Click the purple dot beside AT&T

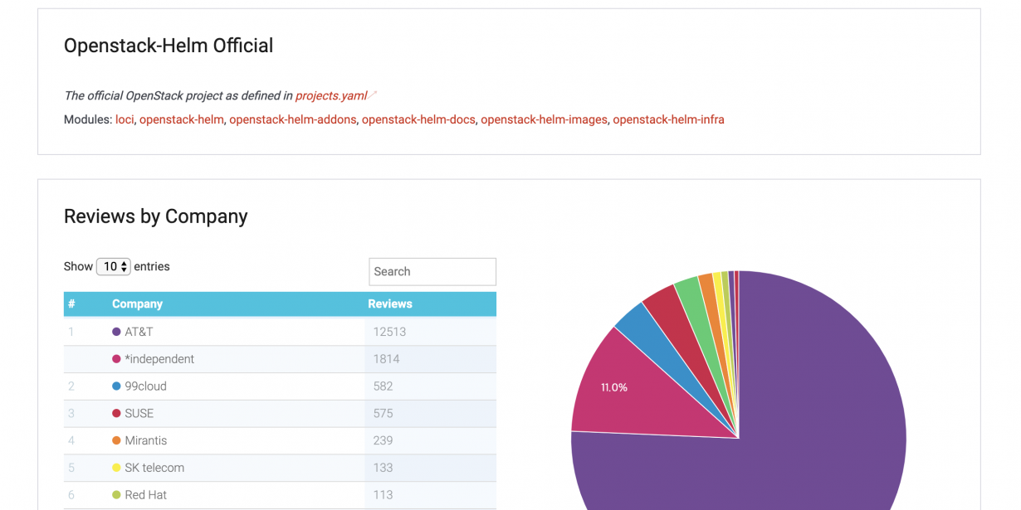(x=116, y=331)
